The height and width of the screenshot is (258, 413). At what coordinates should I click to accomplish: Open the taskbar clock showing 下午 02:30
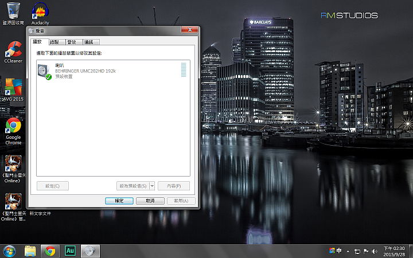(394, 252)
